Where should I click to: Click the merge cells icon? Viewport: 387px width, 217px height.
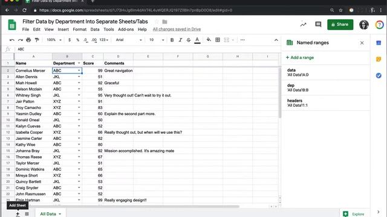pos(226,40)
